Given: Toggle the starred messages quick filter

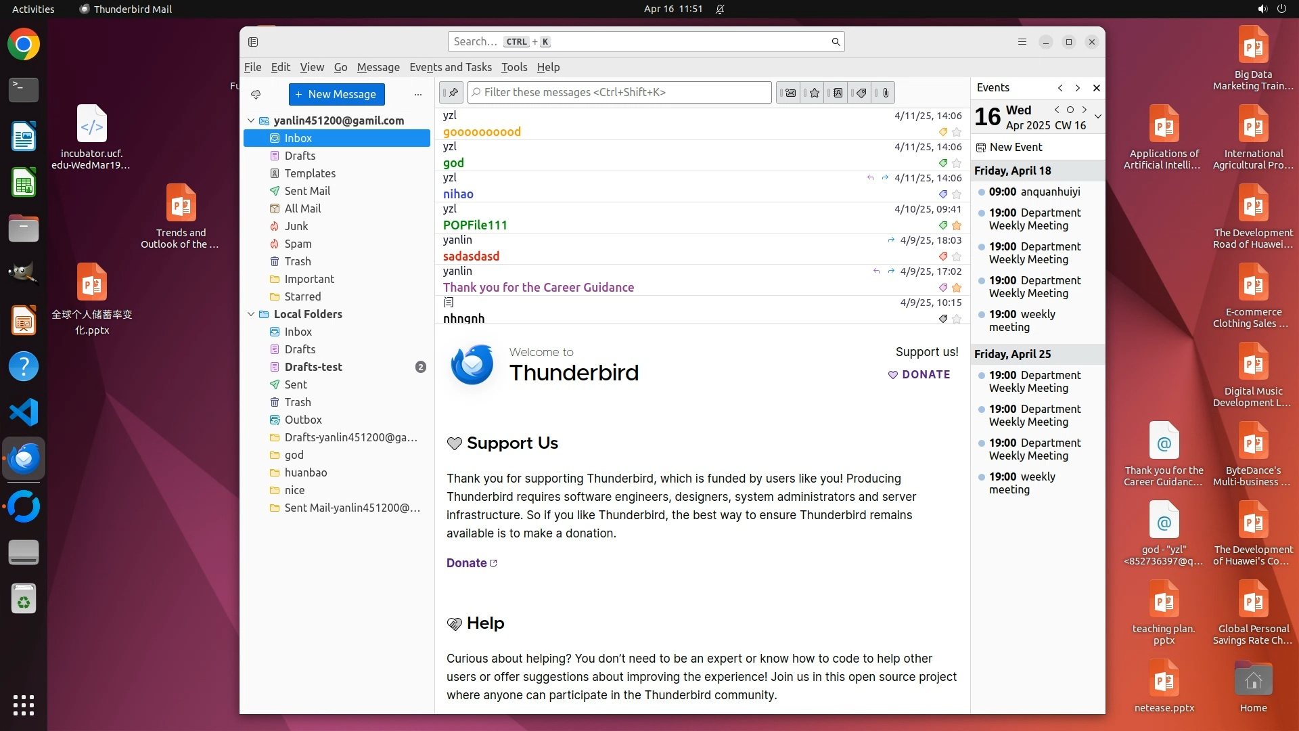Looking at the screenshot, I should (x=814, y=93).
